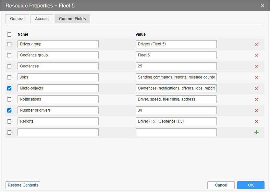Screen dimensions: 270x192
Task: Toggle the select-all checkbox in header
Action: click(9, 34)
